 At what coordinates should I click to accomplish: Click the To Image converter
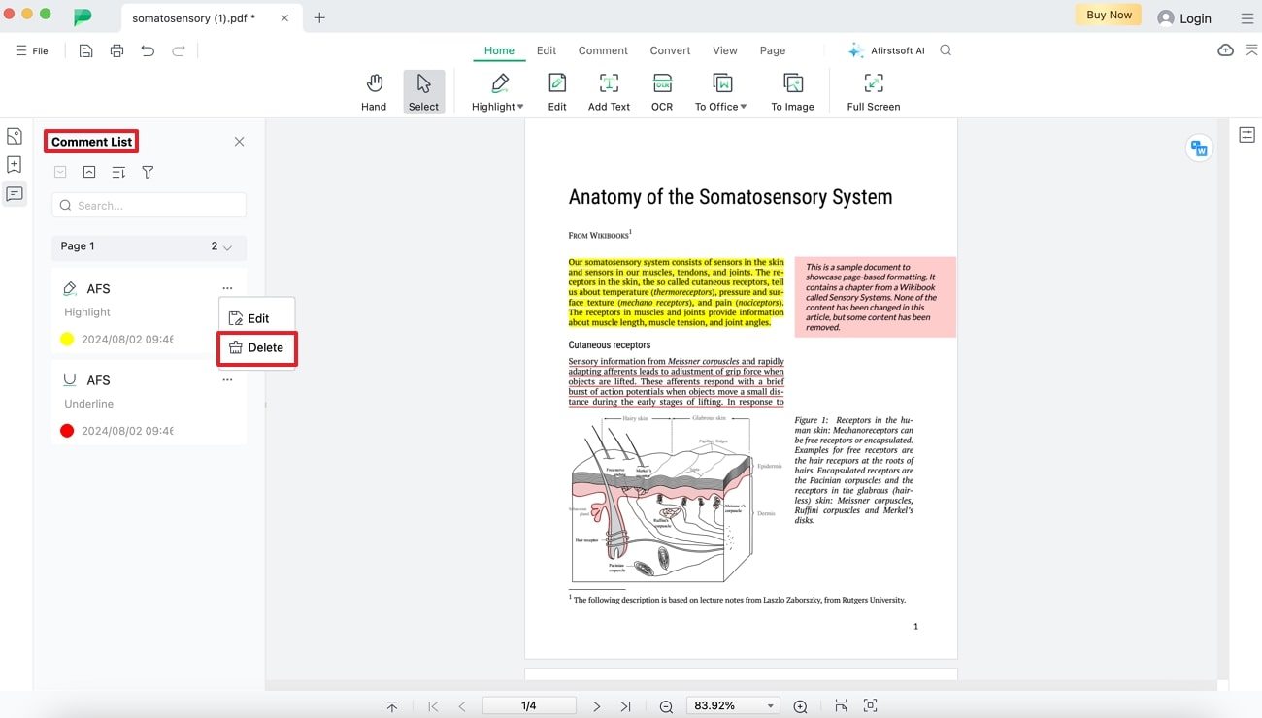click(x=792, y=92)
